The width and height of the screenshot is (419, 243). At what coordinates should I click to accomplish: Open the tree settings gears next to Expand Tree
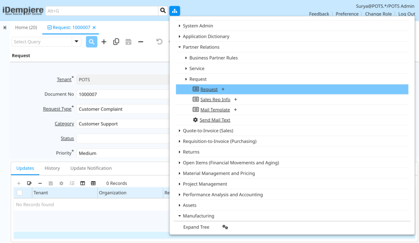click(x=225, y=227)
